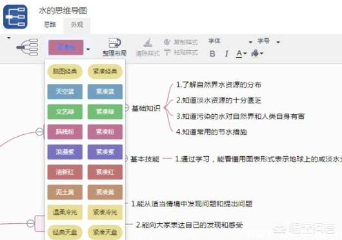The image size is (342, 240).
Task: Open the fill background color picker
Action: point(257,53)
